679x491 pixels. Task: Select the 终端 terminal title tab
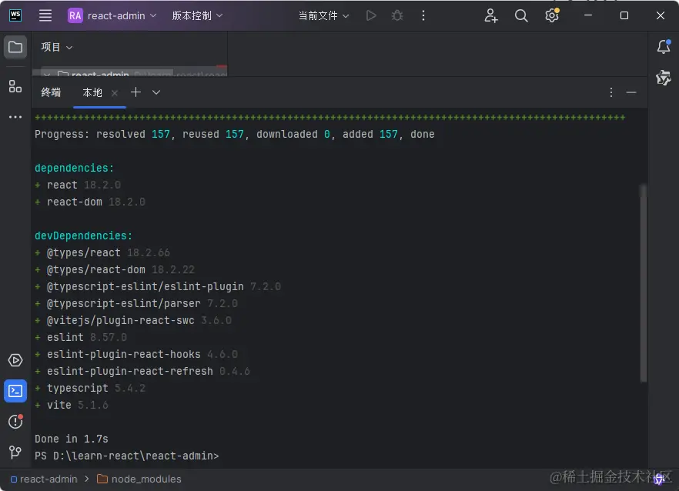[51, 92]
